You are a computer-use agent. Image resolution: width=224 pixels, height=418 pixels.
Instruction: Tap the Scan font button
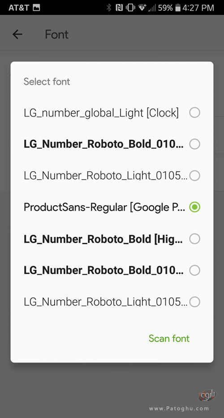169,338
